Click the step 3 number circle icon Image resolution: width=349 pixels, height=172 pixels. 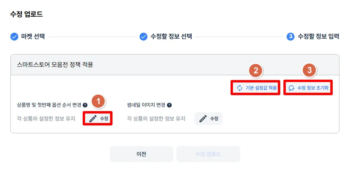tap(291, 37)
